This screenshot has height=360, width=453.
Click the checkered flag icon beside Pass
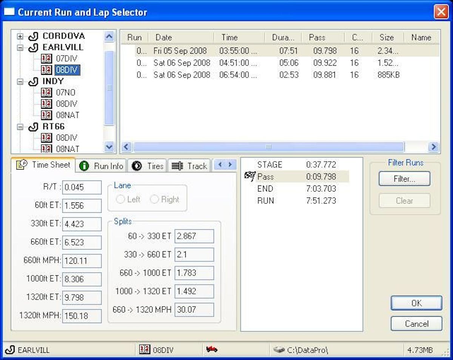click(250, 176)
